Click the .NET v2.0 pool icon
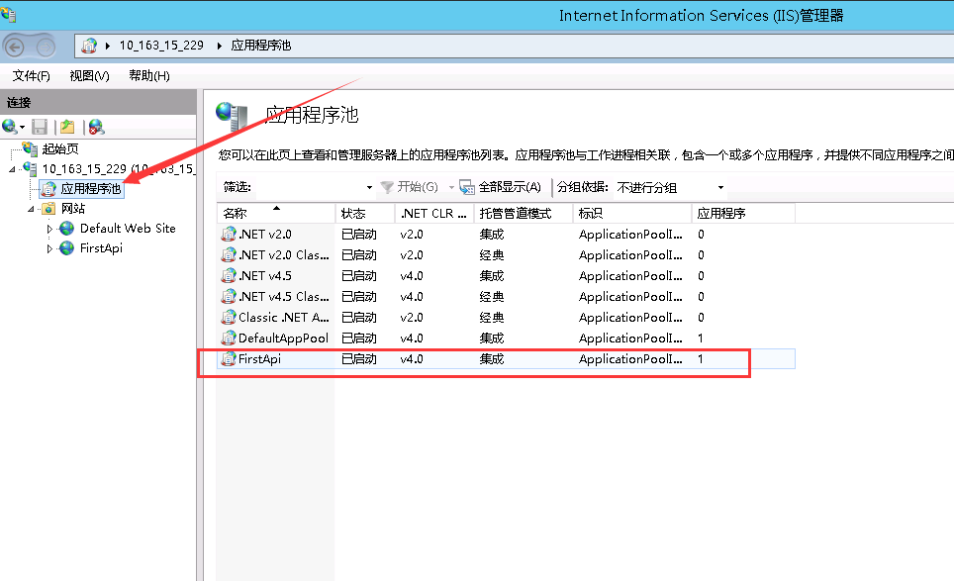Screen dimensions: 954x581 [229, 235]
